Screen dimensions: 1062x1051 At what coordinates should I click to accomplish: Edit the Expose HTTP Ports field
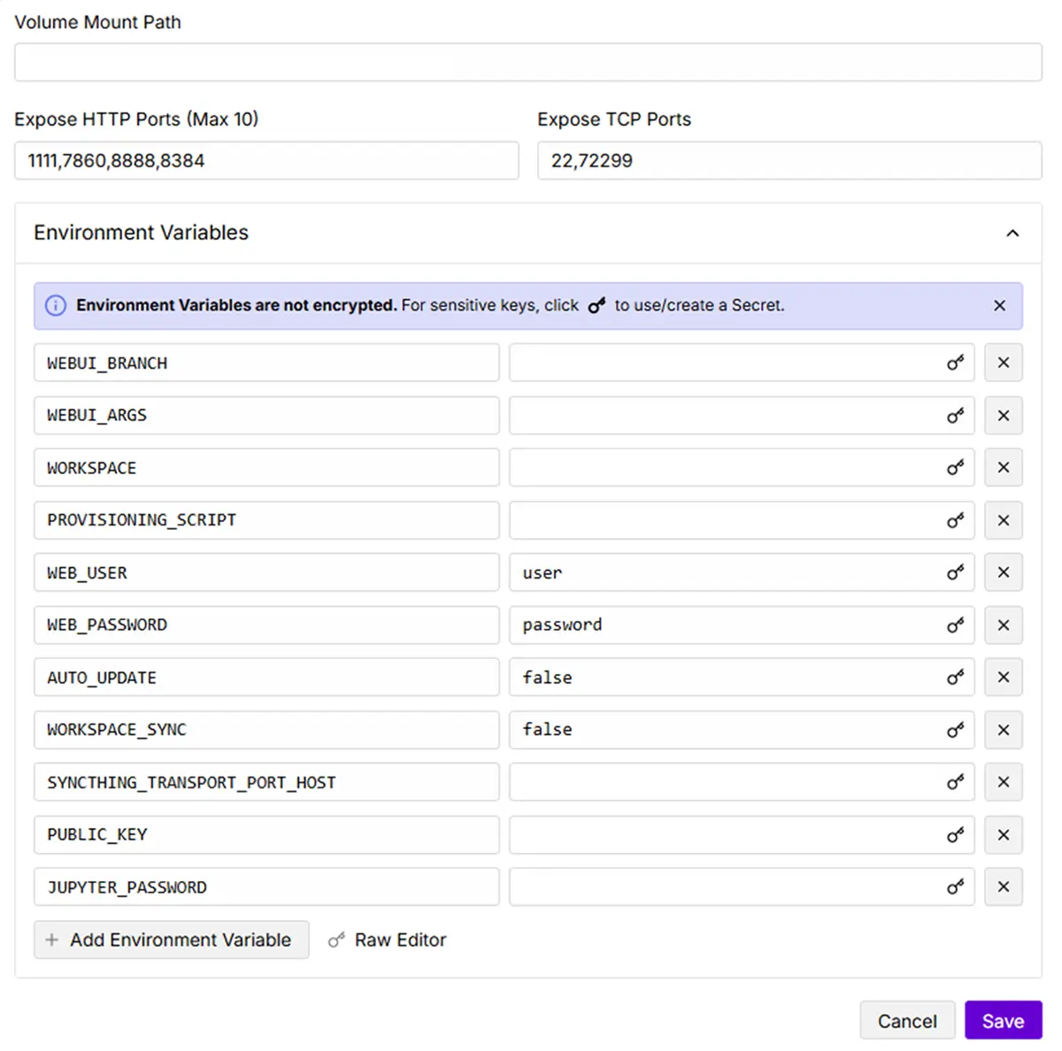266,161
